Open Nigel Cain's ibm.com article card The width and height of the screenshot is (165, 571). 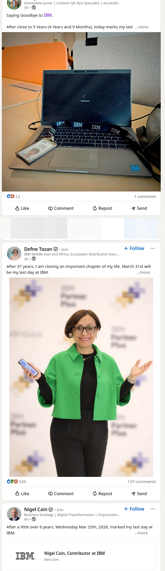click(81, 556)
